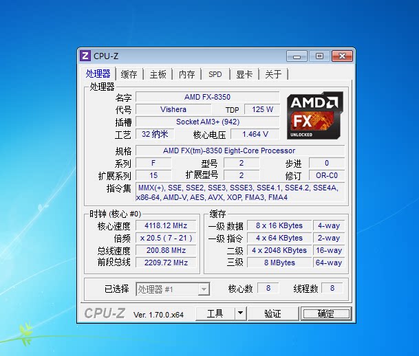
Task: Click the L1 instruction value 4 x 64 KBytes
Action: click(x=279, y=238)
